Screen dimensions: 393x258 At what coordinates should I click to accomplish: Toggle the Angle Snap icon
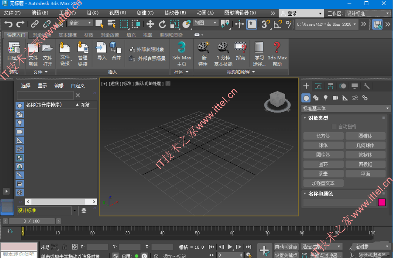click(278, 24)
